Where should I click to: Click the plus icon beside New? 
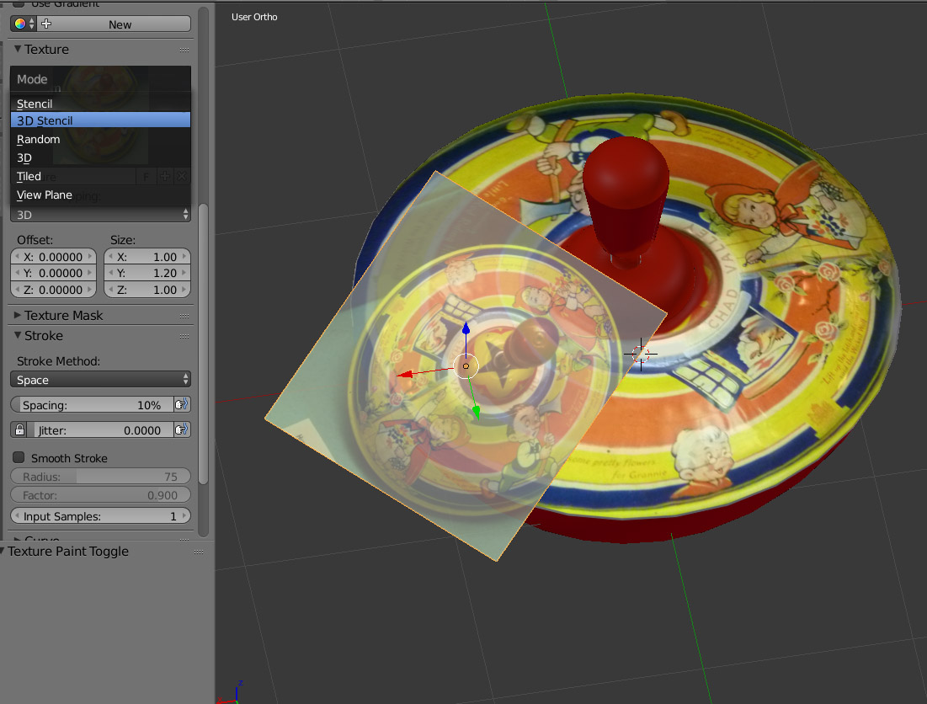(46, 24)
